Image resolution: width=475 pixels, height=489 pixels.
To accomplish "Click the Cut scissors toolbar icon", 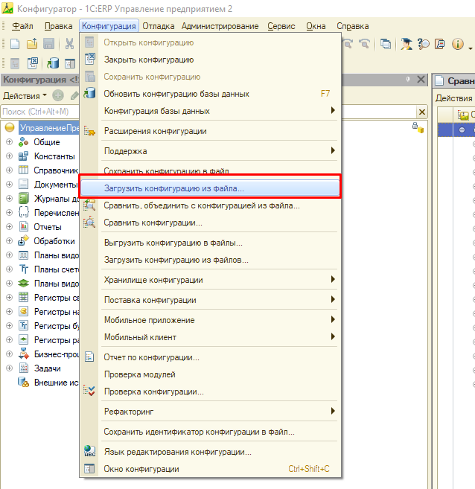I will 69,44.
